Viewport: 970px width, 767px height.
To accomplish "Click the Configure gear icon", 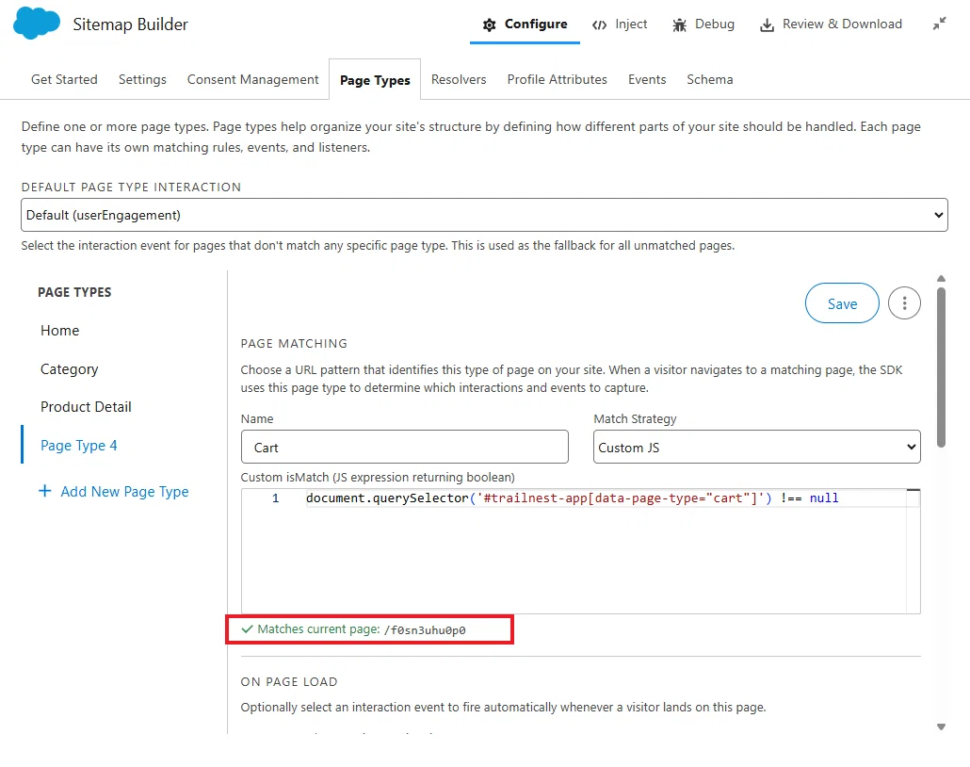I will 490,24.
